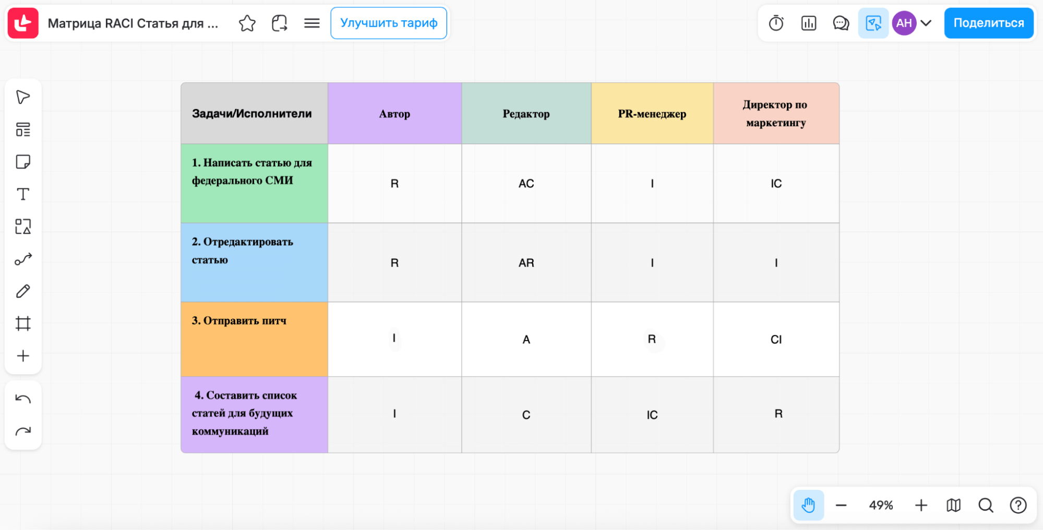Open the templates panel icon

(23, 129)
